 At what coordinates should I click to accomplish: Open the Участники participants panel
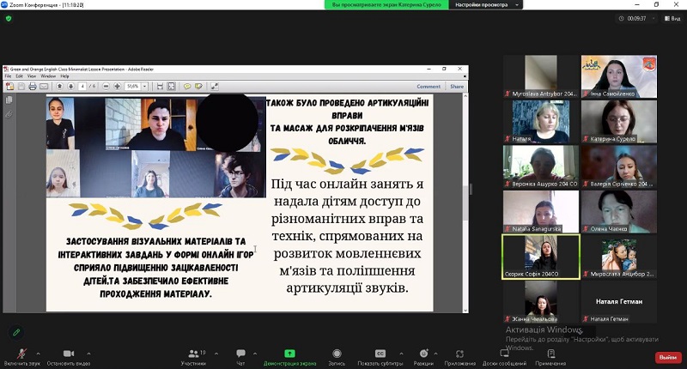click(x=192, y=354)
